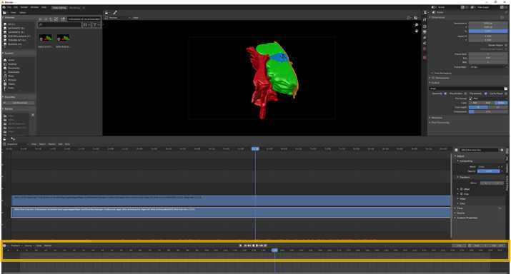Open the Output properties tab
This screenshot has width=511, height=274.
click(x=425, y=32)
